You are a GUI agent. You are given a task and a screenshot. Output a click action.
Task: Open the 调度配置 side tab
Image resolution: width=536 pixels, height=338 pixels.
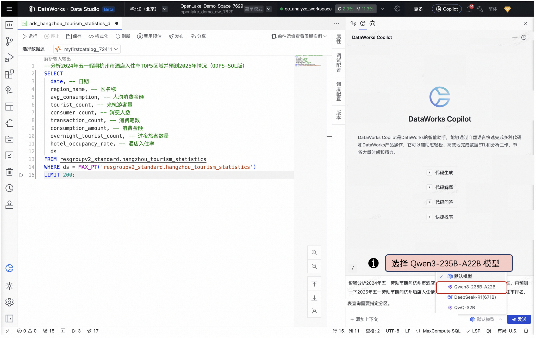(338, 92)
